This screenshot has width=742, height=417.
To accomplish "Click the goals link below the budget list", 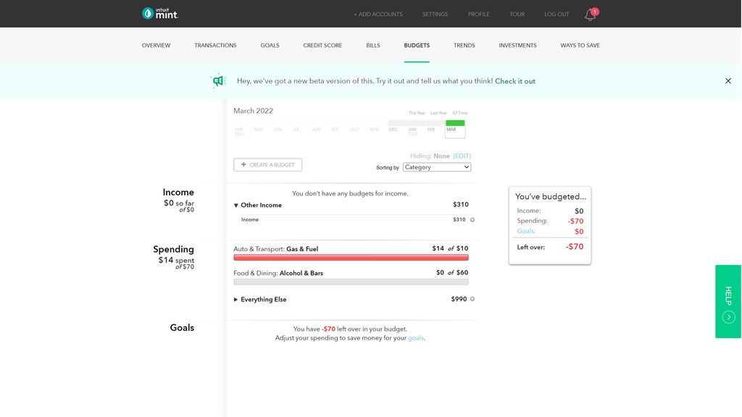I will pyautogui.click(x=415, y=337).
